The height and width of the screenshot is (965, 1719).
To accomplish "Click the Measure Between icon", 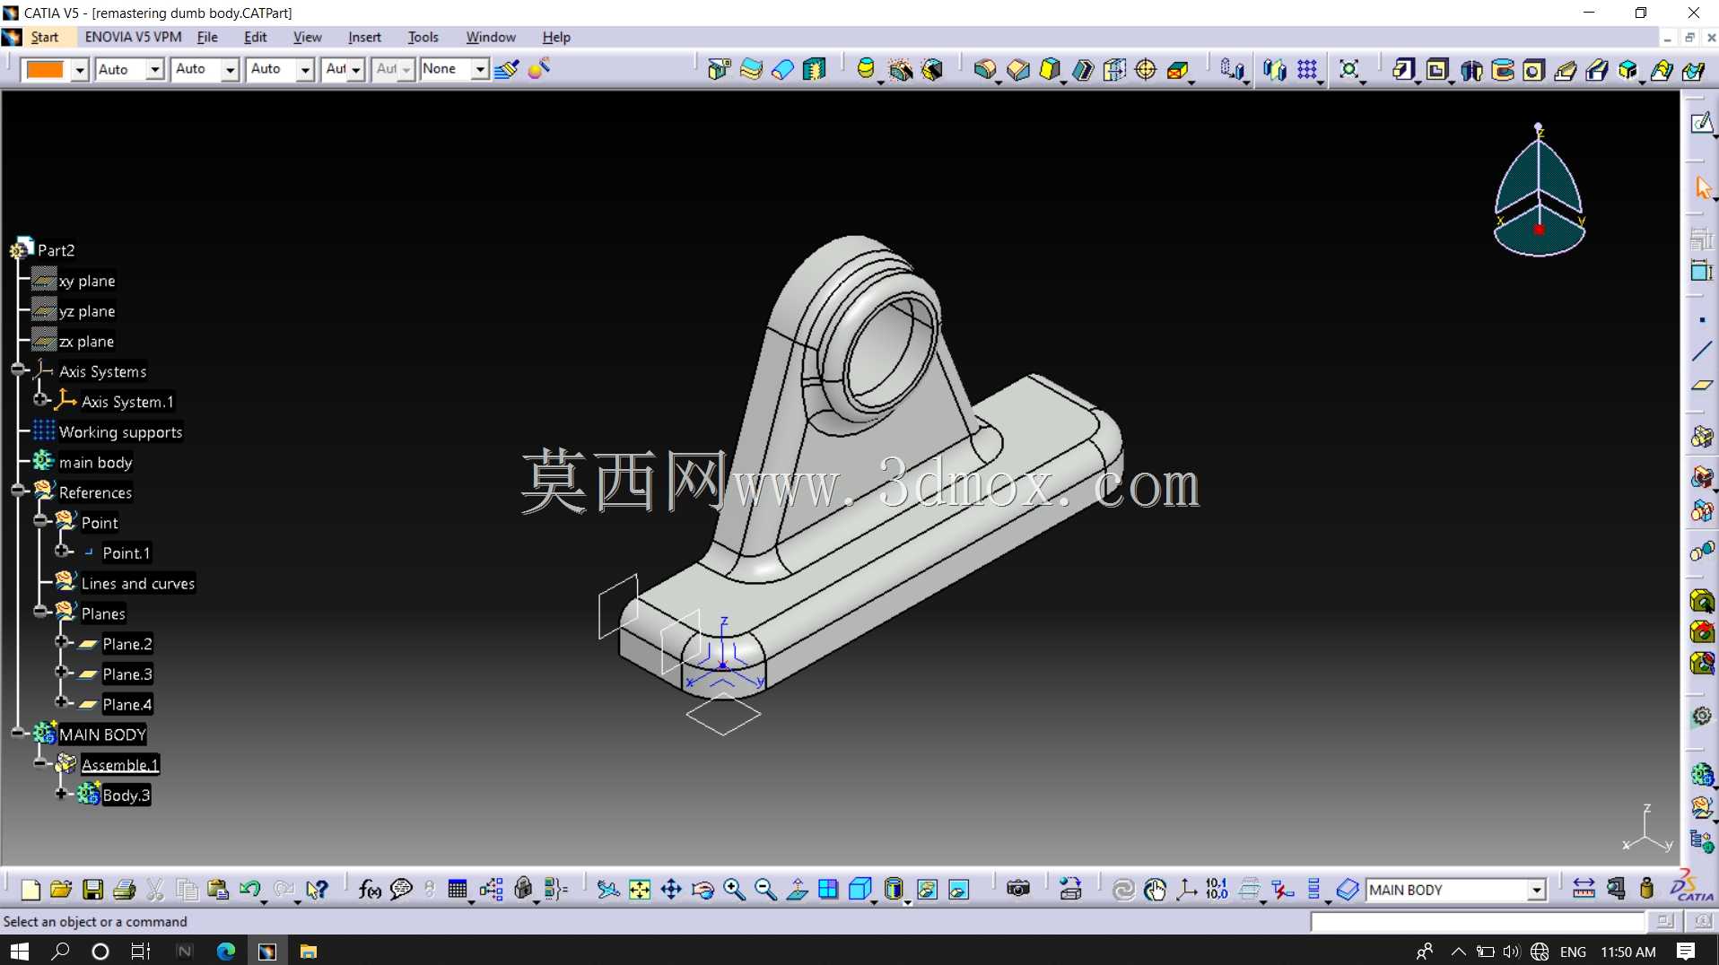I will tap(1584, 889).
